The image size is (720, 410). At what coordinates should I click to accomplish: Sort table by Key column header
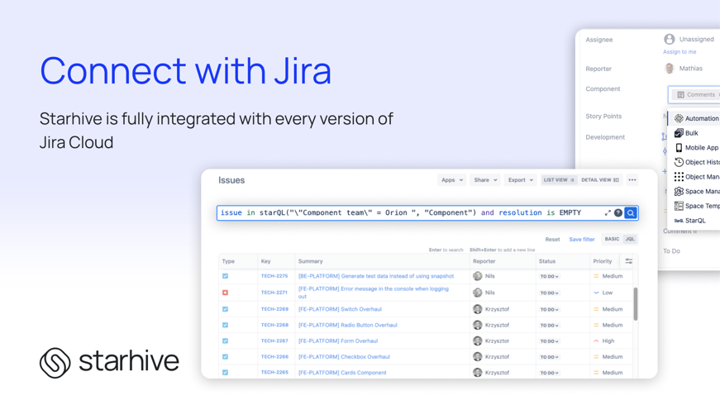(x=266, y=261)
